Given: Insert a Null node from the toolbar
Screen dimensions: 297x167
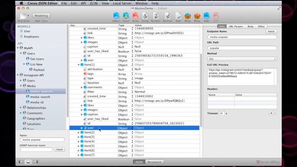Looking at the screenshot, I should tap(178, 16).
